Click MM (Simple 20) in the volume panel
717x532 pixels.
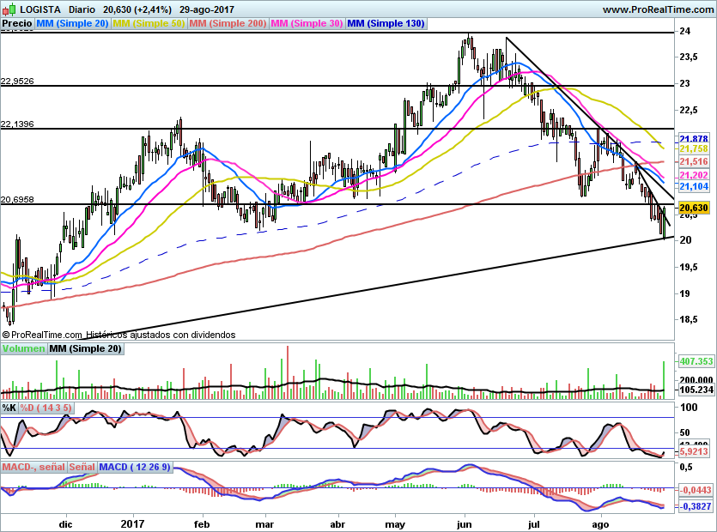(x=85, y=348)
